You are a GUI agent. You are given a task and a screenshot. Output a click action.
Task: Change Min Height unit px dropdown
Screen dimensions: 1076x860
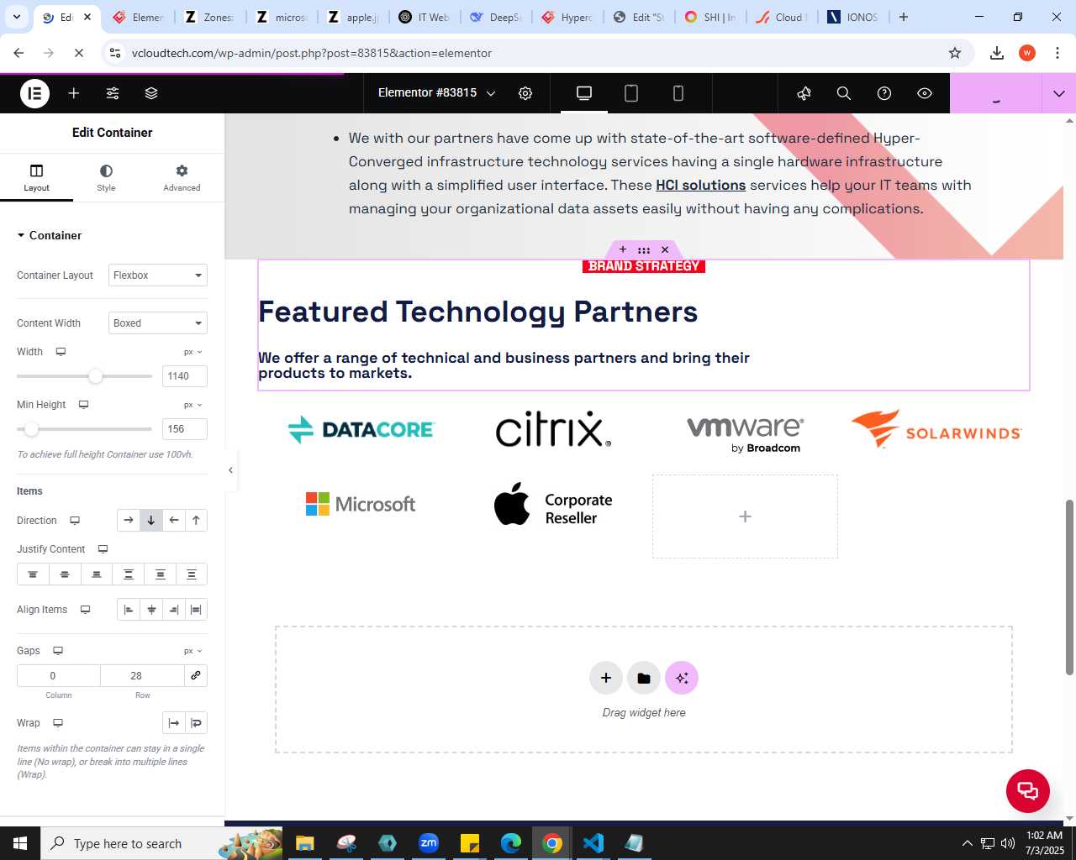coord(193,405)
